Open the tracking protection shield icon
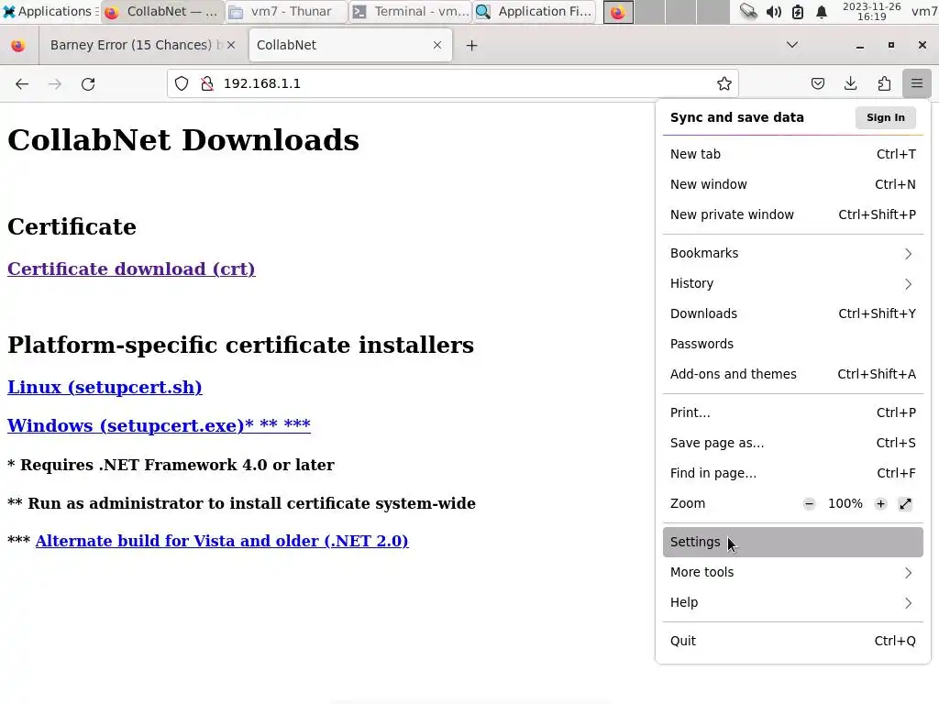 click(182, 83)
